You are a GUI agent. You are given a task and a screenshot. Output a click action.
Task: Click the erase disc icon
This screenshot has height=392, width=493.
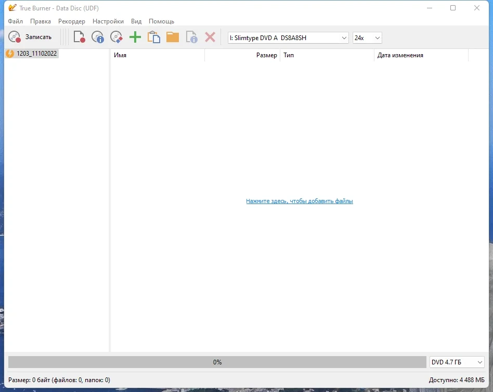click(x=116, y=37)
